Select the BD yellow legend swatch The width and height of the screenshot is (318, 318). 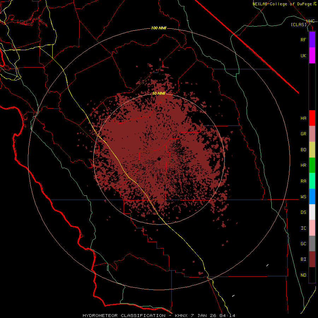(x=312, y=150)
